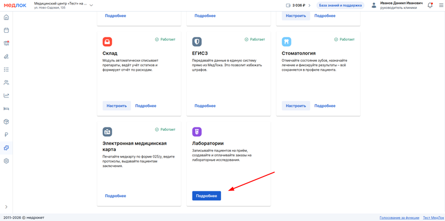Click Подробнее in the top-right partial card
Viewport: 445px width, 221px height.
[325, 16]
